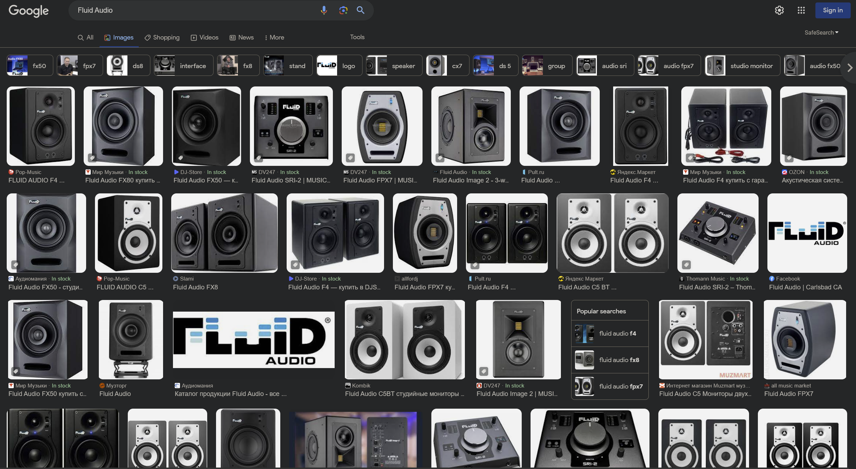Click the Google logo
This screenshot has height=469, width=856.
29,11
